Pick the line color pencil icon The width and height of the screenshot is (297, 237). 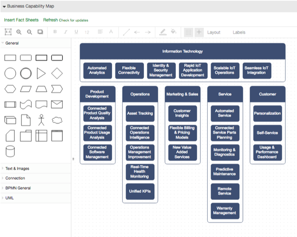click(163, 32)
